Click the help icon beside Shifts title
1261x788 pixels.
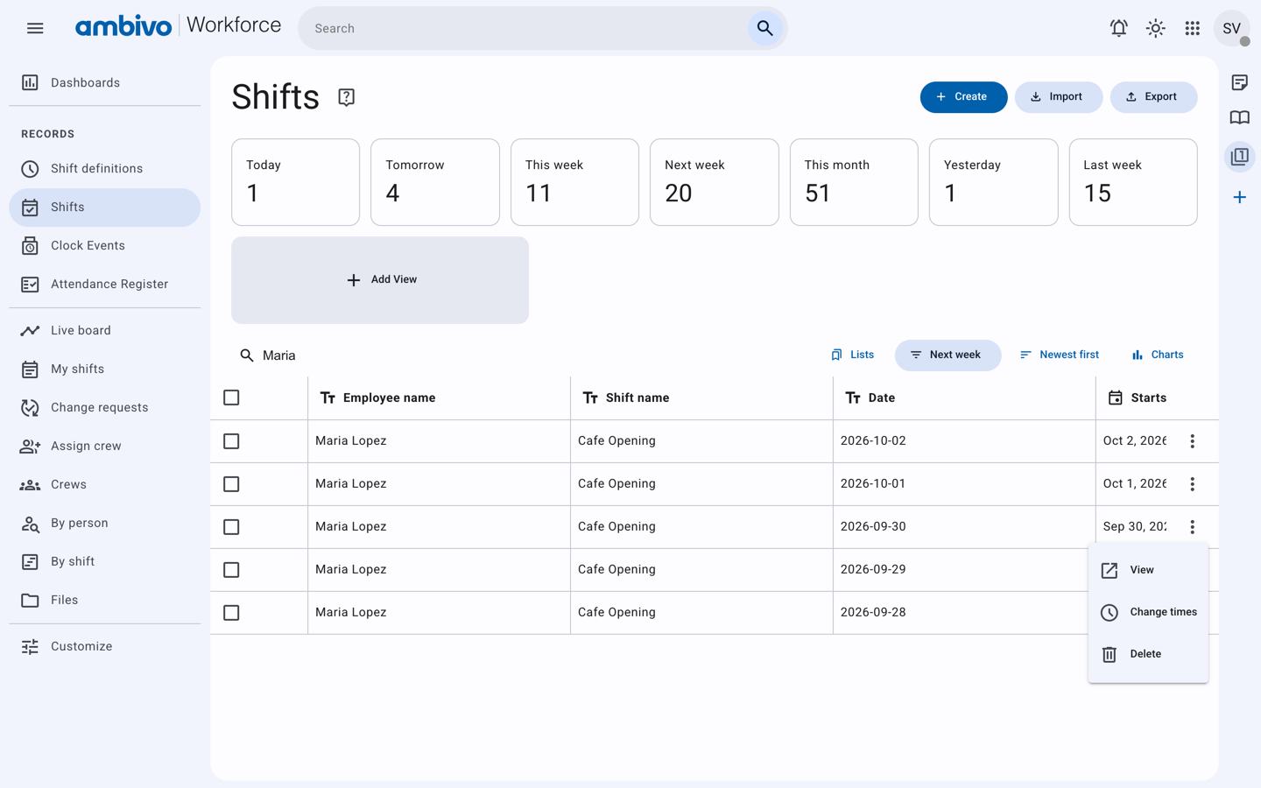click(x=346, y=97)
